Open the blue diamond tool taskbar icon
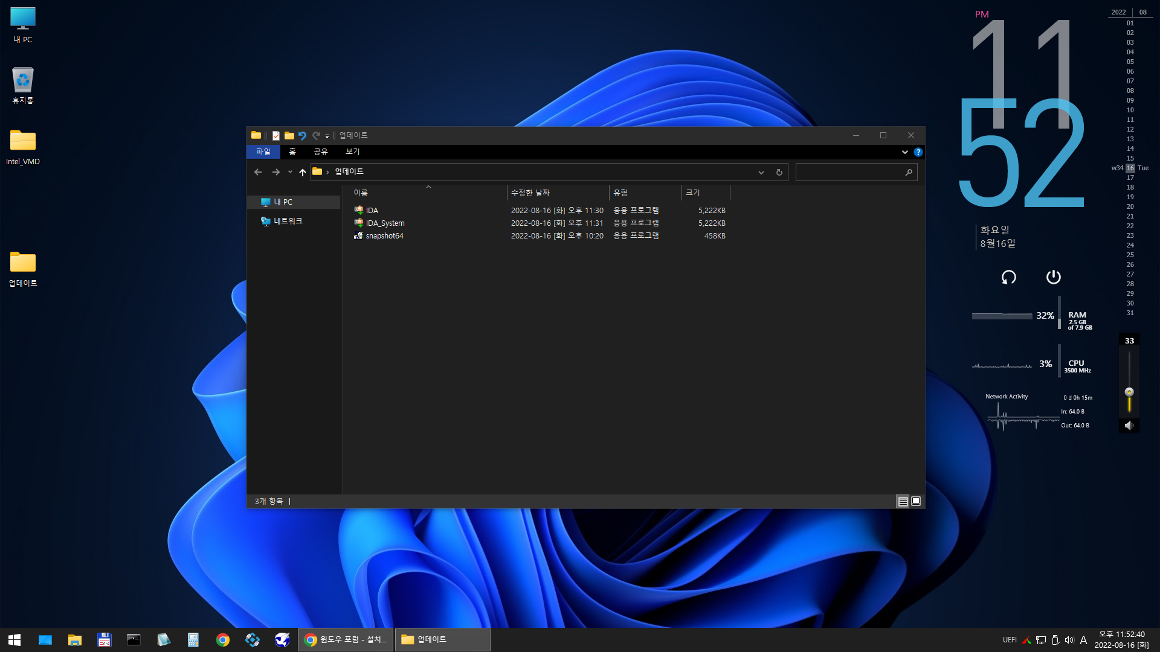Viewport: 1160px width, 652px height. pyautogui.click(x=253, y=640)
